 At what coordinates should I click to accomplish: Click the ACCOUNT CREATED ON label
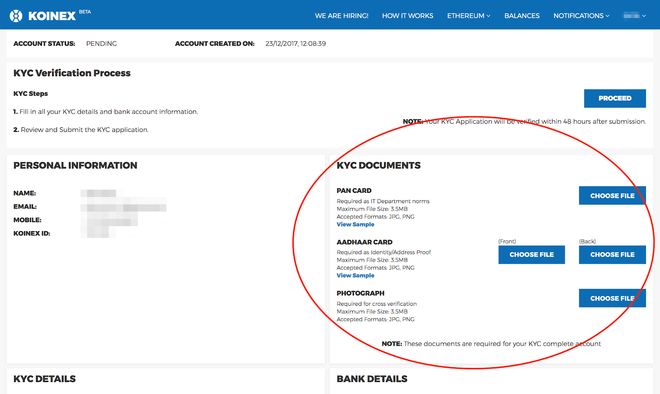[215, 44]
